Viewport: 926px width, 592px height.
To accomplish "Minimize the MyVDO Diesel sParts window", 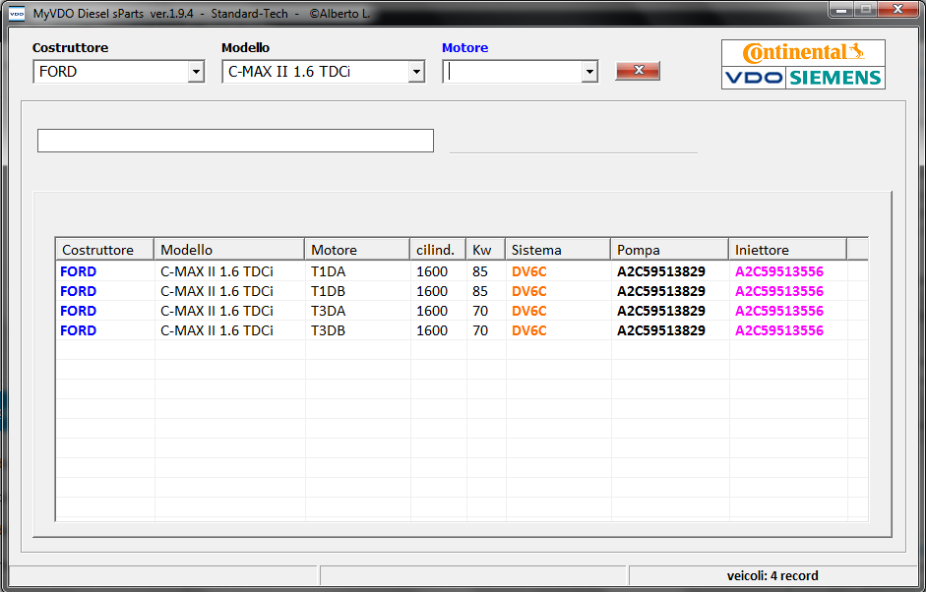I will (841, 10).
